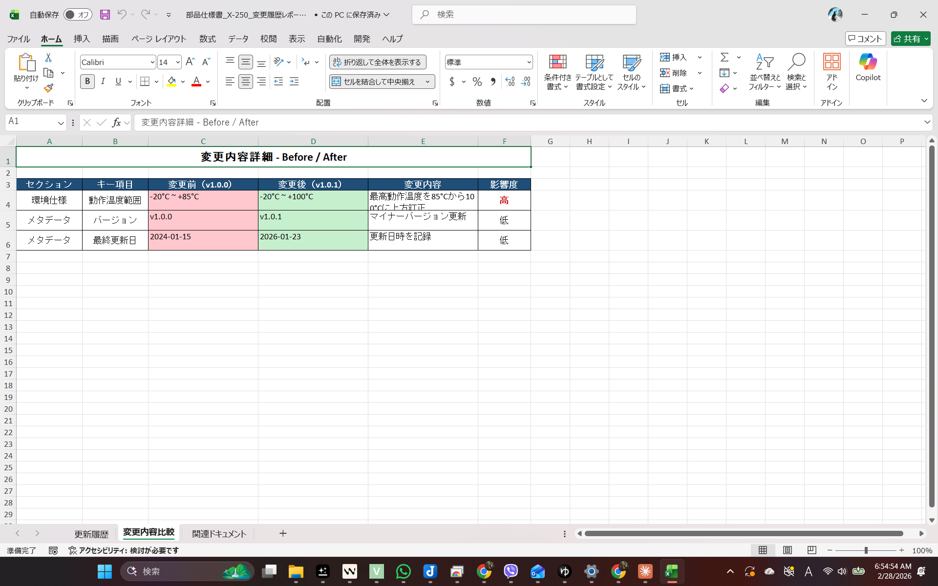
Task: Click the AutoSum sigma icon
Action: (x=725, y=58)
